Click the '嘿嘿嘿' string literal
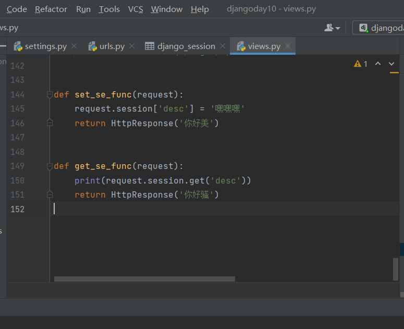404x329 pixels. pos(227,109)
